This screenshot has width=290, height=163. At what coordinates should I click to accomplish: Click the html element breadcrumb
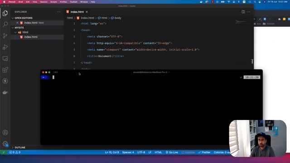coord(102,18)
